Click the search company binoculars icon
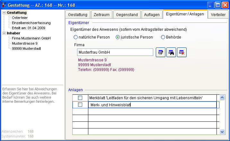Viewport: 230px width, 141px height. (171, 52)
